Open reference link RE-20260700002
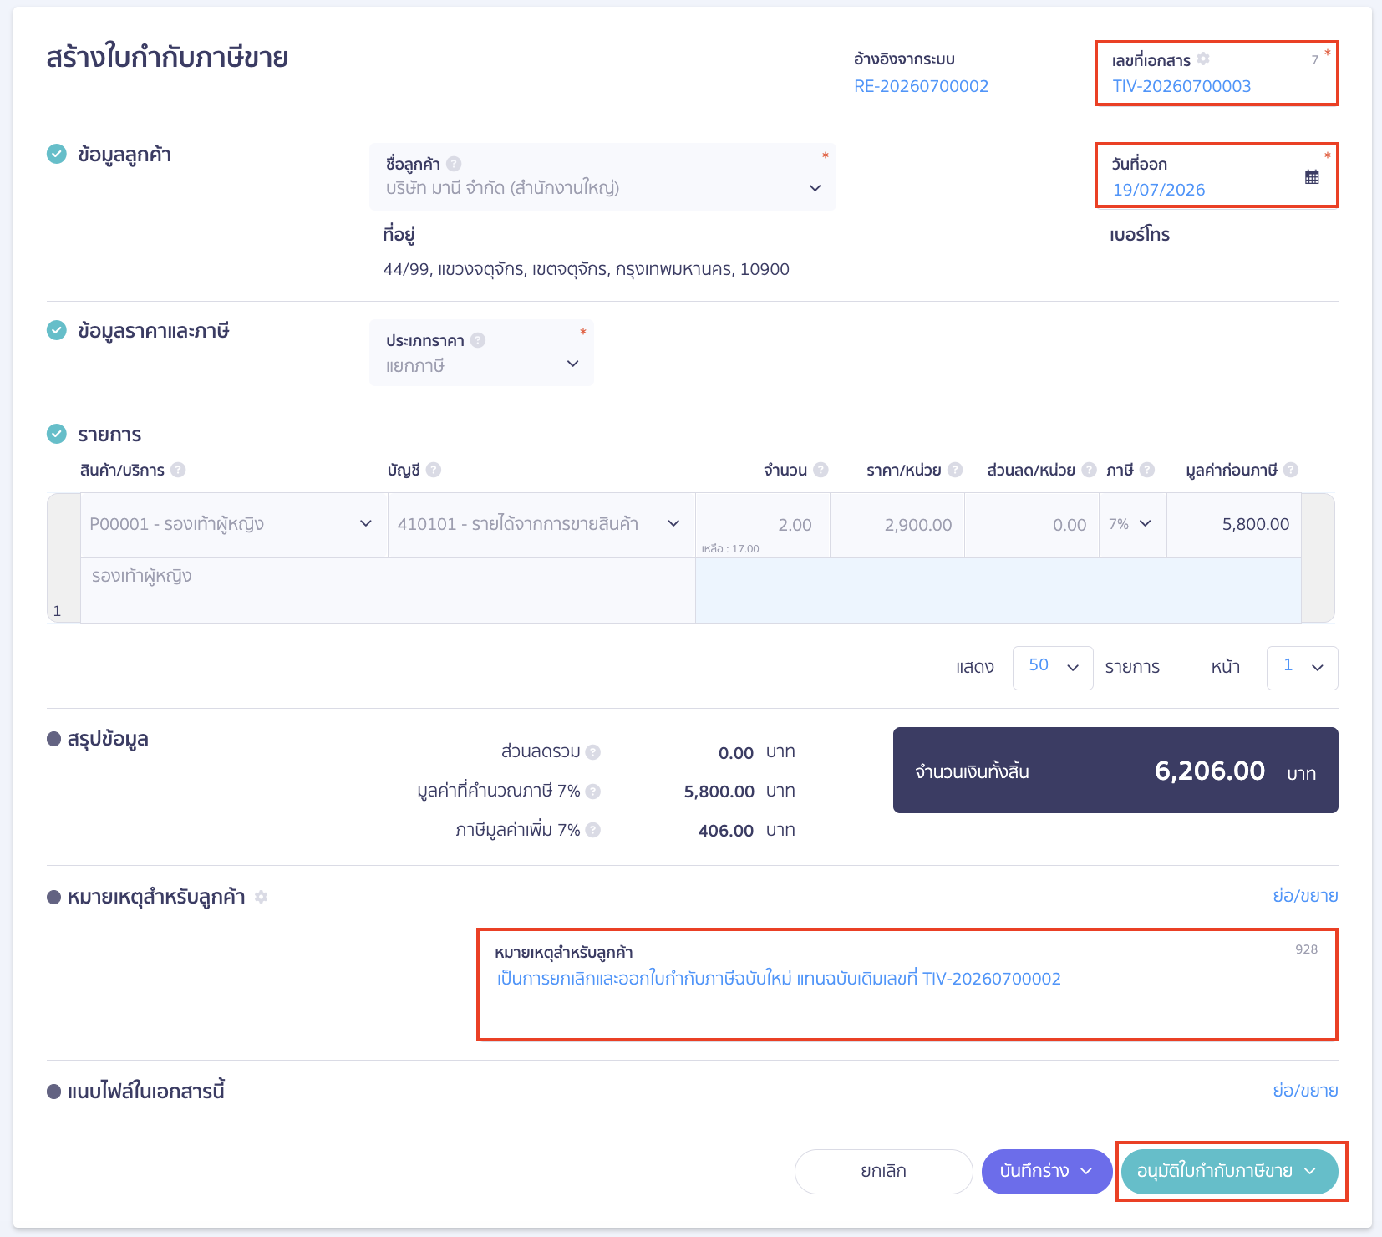This screenshot has width=1382, height=1237. click(x=921, y=86)
